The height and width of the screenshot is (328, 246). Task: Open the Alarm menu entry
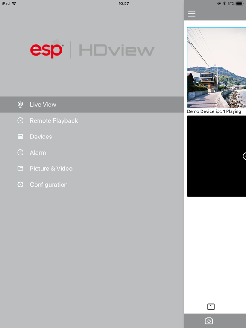pos(92,152)
